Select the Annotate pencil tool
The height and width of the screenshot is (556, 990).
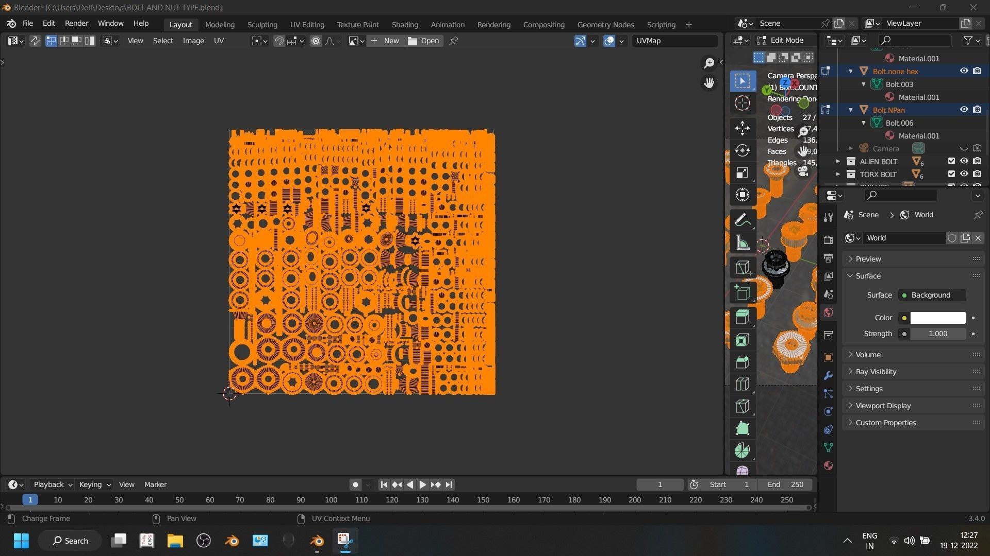tap(742, 220)
